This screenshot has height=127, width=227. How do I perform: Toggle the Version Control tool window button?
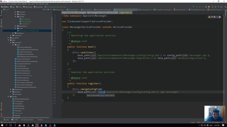[27, 120]
